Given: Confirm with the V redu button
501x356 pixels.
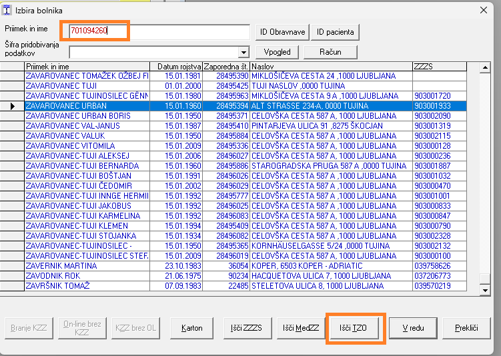Looking at the screenshot, I should tap(413, 328).
